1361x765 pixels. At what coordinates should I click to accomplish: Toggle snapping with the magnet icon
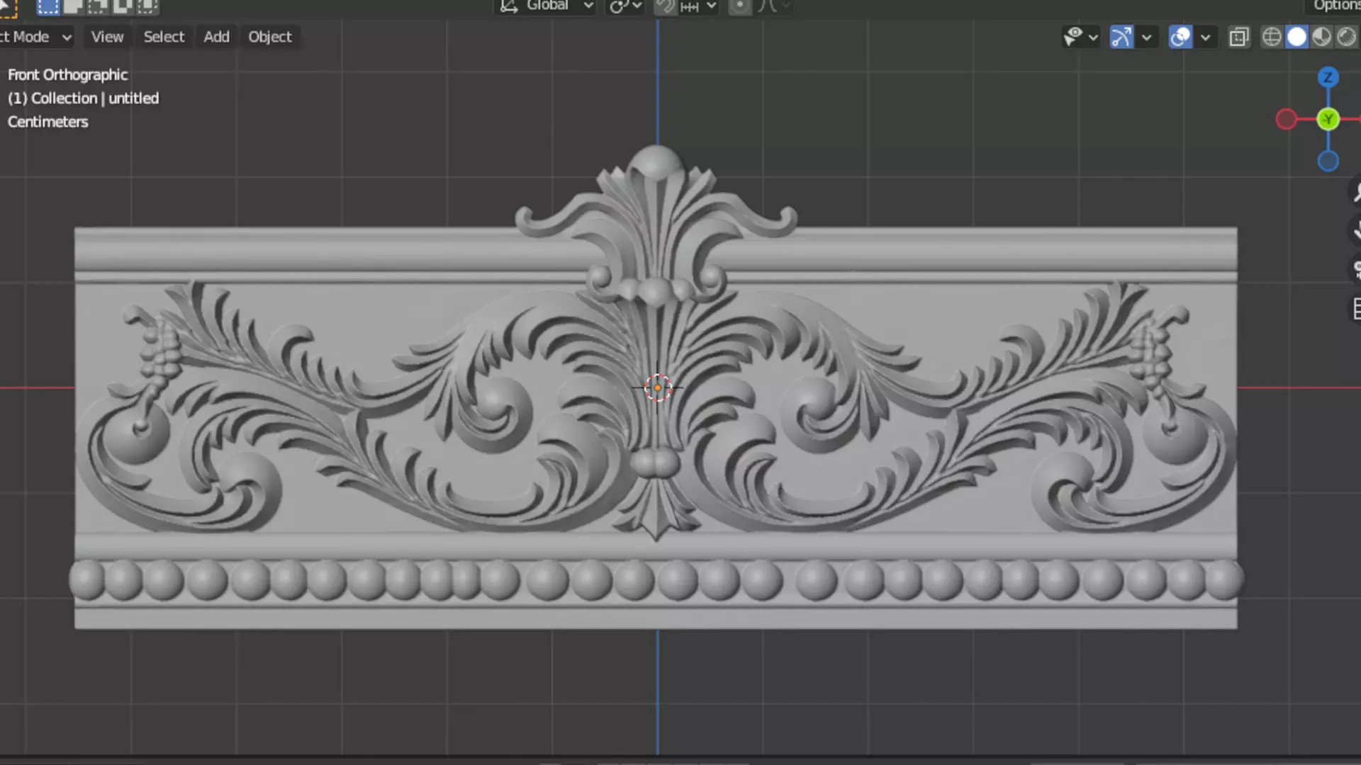(x=665, y=6)
